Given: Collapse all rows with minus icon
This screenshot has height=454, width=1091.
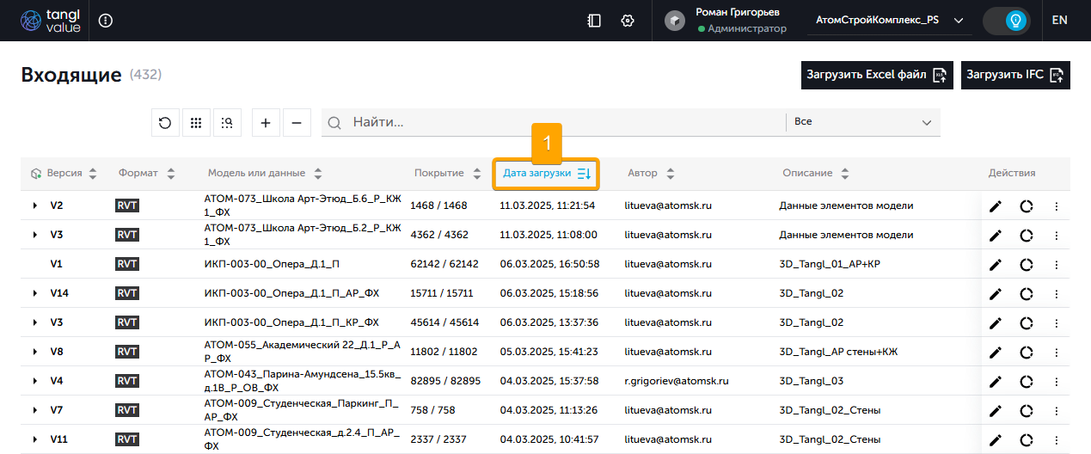Looking at the screenshot, I should (x=297, y=123).
